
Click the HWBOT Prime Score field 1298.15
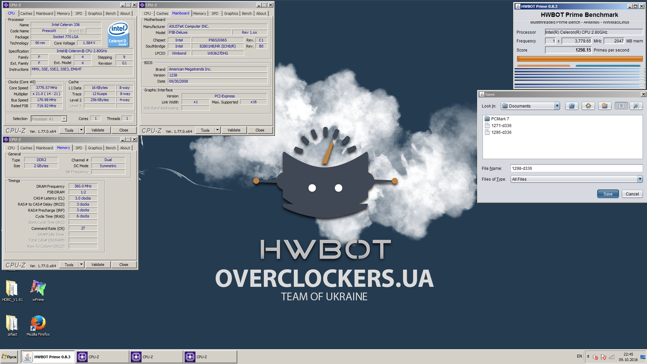[x=568, y=50]
